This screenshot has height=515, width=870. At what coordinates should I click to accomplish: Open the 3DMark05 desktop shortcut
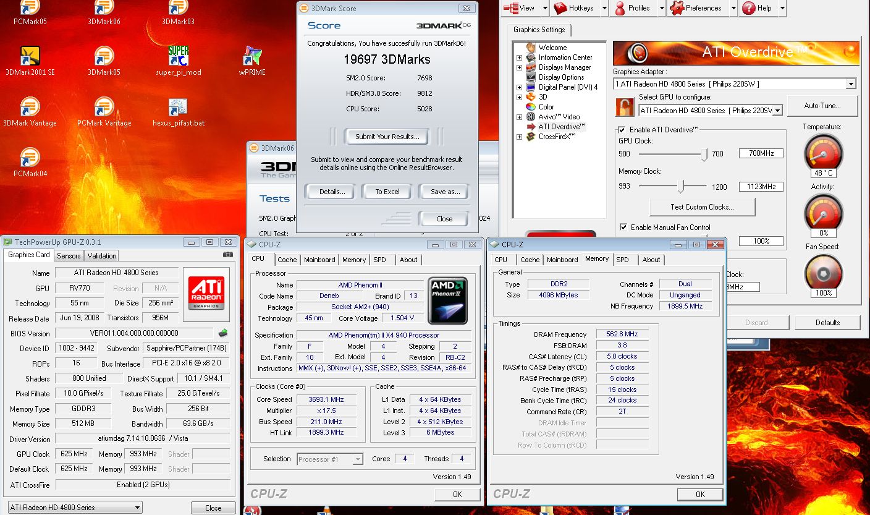[104, 61]
